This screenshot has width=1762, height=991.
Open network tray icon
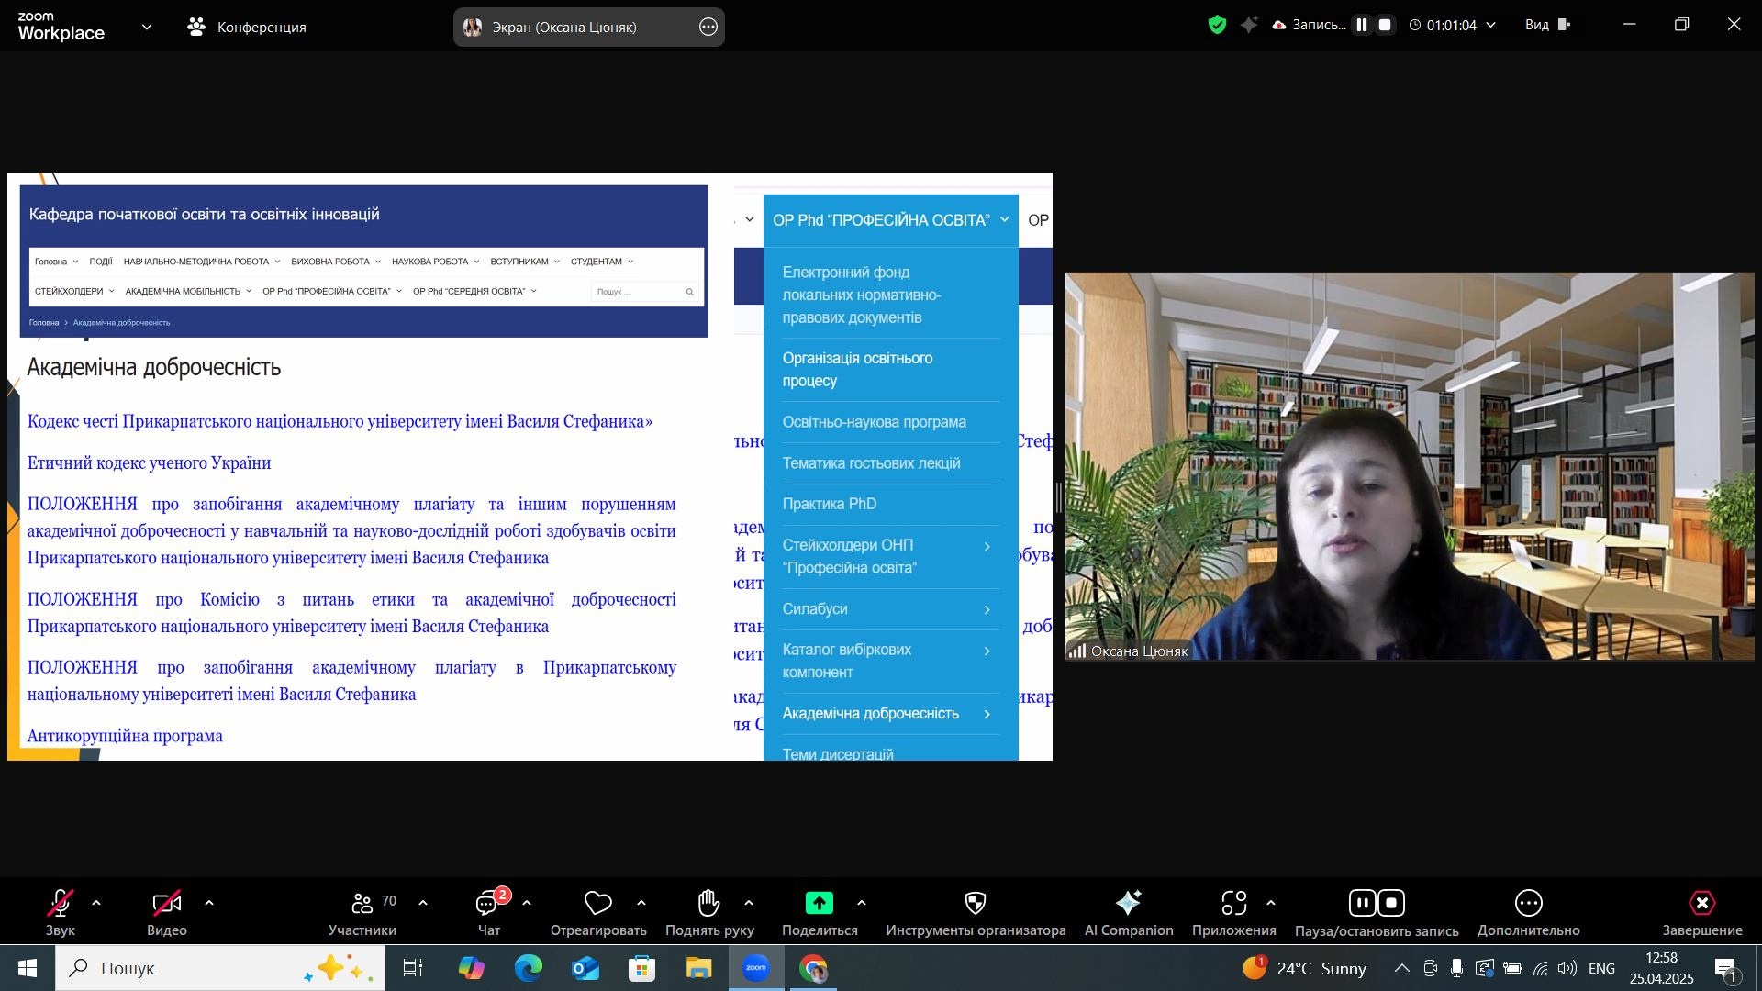tap(1541, 968)
